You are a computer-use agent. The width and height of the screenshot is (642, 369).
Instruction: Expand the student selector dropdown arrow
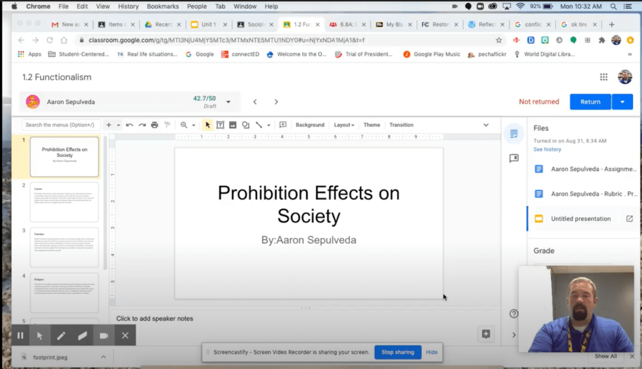228,102
